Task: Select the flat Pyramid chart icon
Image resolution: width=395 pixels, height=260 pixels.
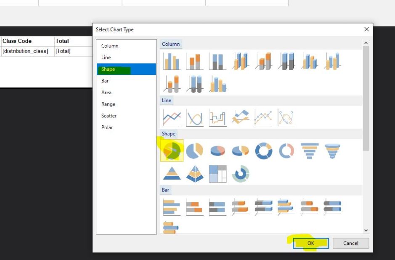Action: (x=172, y=174)
